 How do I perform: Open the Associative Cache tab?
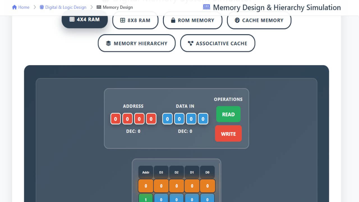[218, 43]
